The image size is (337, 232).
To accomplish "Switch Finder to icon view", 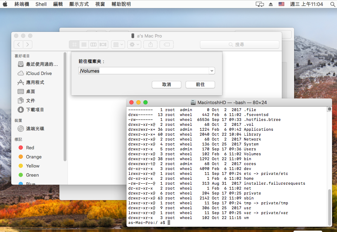I will 74,45.
